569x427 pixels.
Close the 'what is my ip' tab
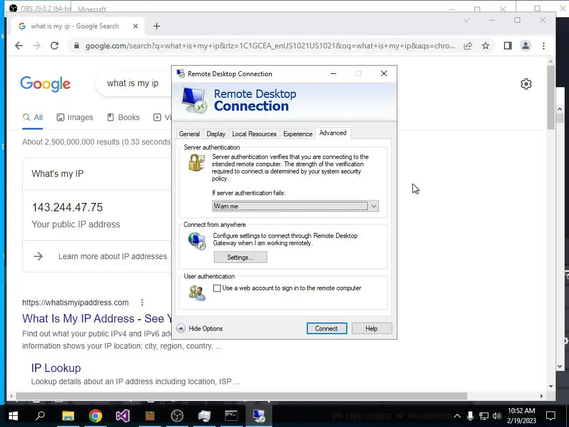click(x=136, y=26)
